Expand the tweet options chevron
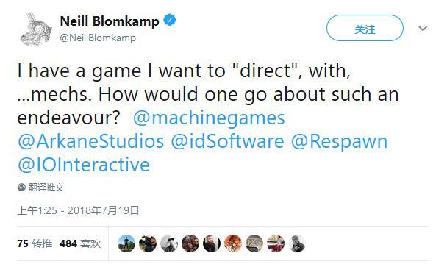Screen dimensions: 447x267 (x=423, y=29)
